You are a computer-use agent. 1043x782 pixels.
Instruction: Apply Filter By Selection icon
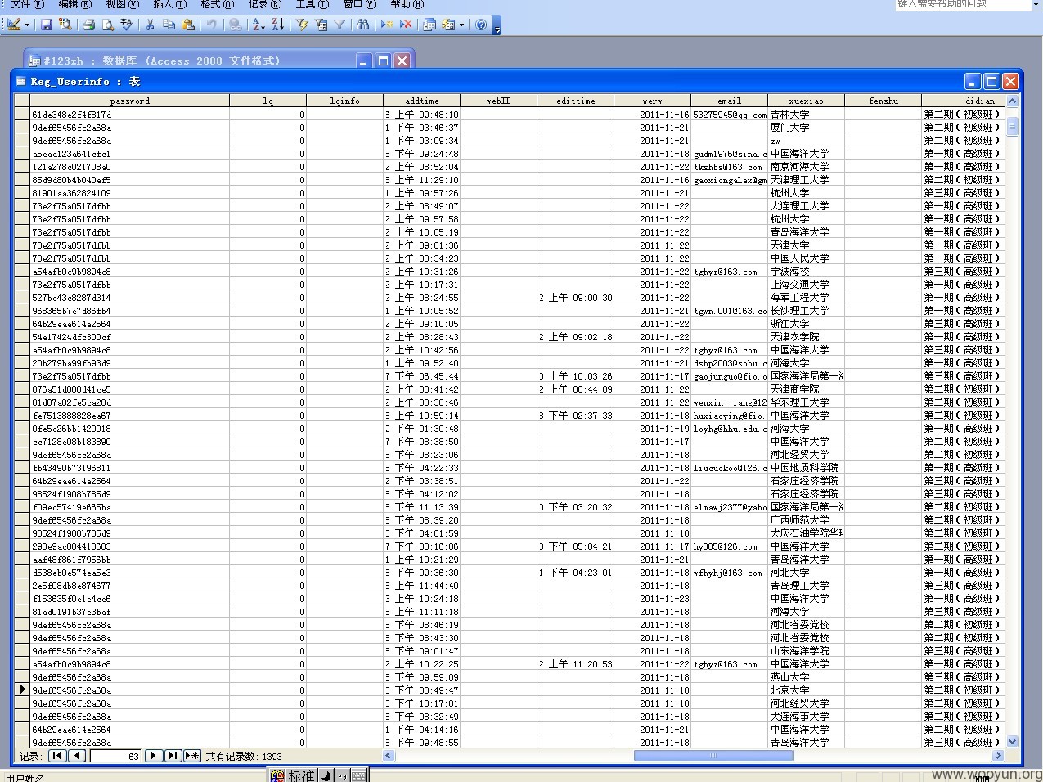pyautogui.click(x=302, y=25)
